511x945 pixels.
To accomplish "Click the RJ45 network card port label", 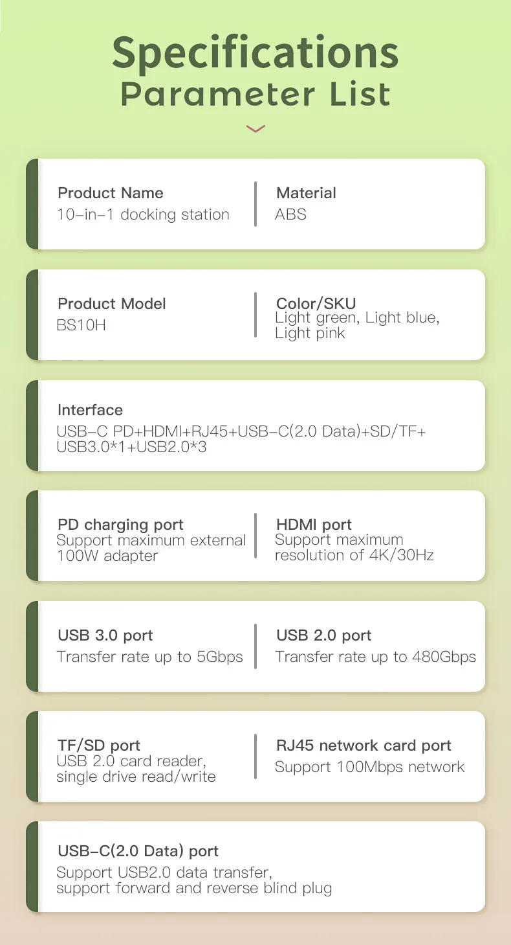I will tap(364, 746).
